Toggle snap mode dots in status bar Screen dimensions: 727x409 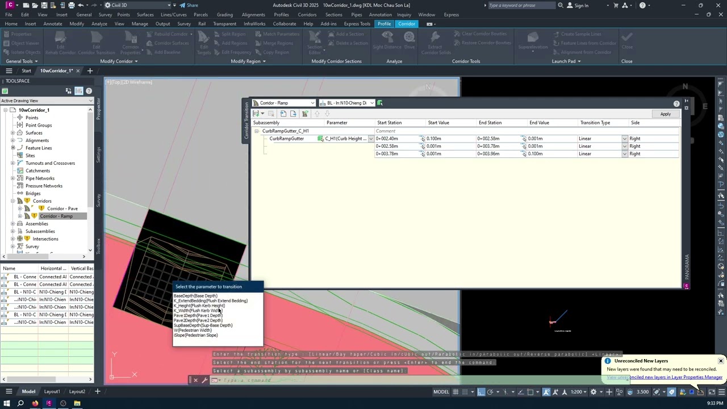465,391
